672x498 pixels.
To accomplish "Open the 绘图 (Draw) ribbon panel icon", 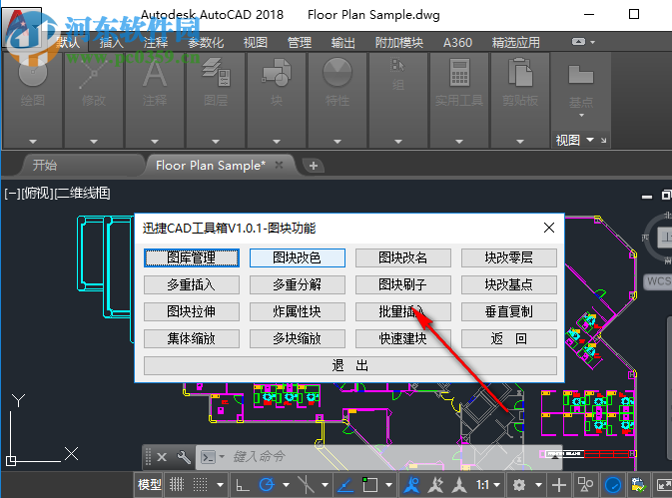I will click(x=33, y=73).
